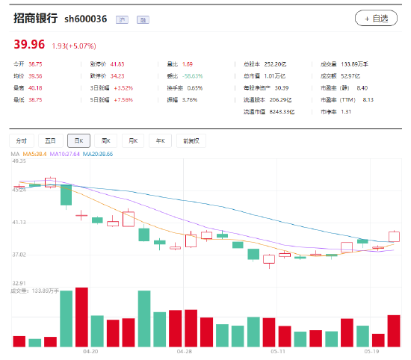
Task: Click the current price 39.96
Action: (x=29, y=44)
